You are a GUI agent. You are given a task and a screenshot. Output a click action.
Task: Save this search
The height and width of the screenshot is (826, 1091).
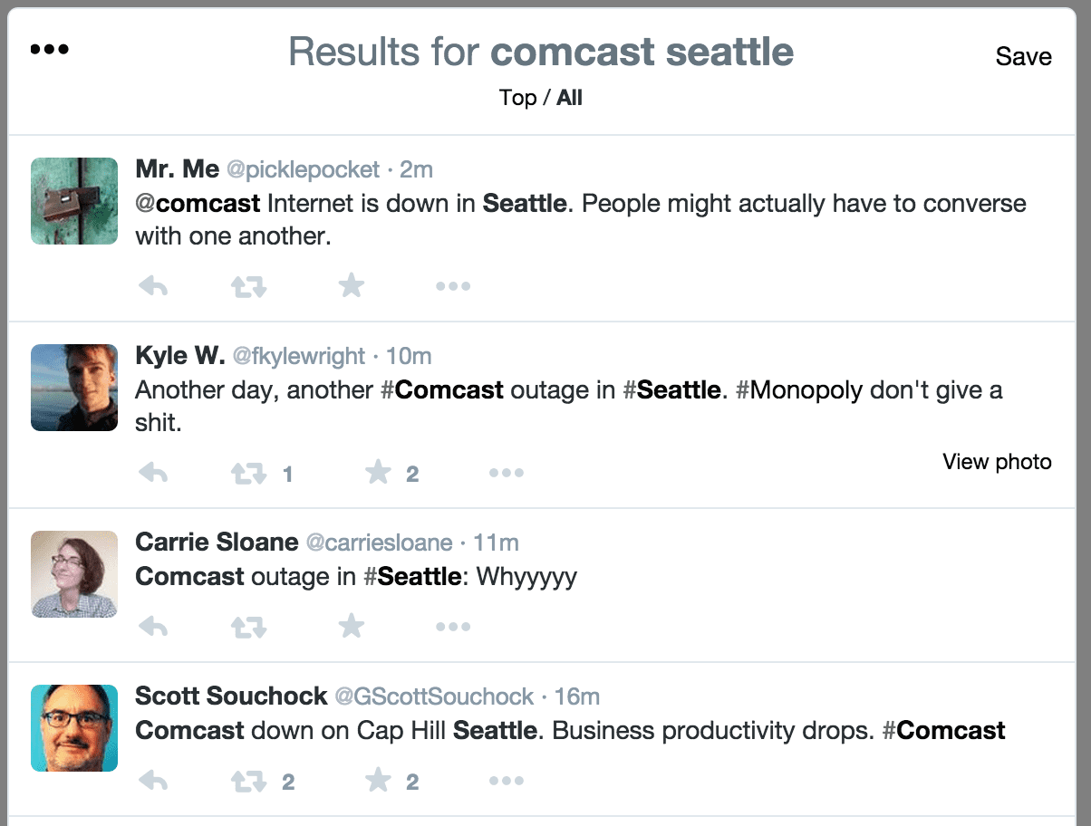1023,56
